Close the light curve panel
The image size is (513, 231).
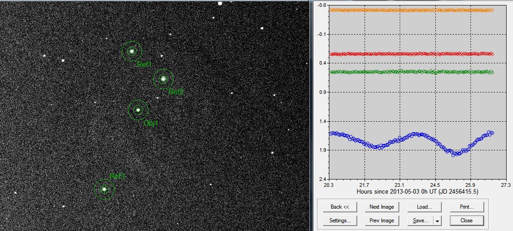pyautogui.click(x=466, y=221)
